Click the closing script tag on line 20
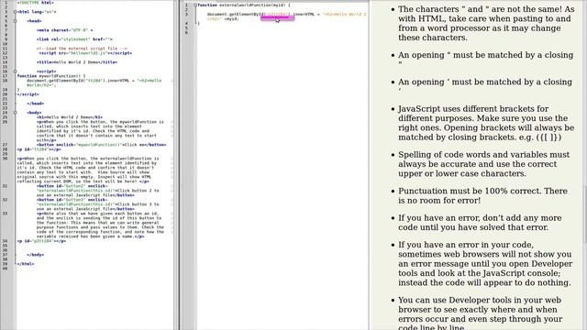Viewport: 587px width, 330px height. pos(28,94)
